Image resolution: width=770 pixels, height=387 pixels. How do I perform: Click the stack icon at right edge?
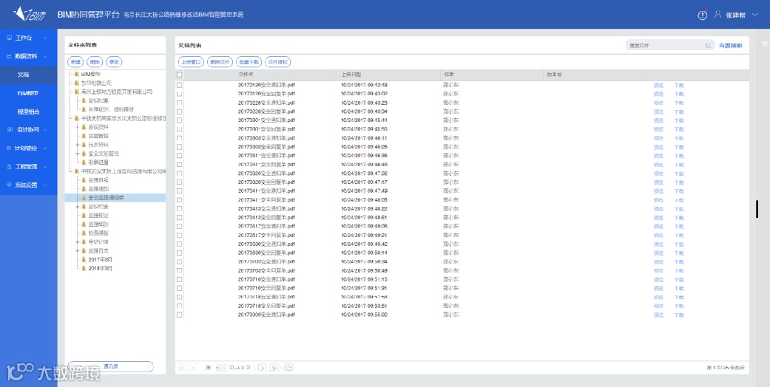coord(765,44)
